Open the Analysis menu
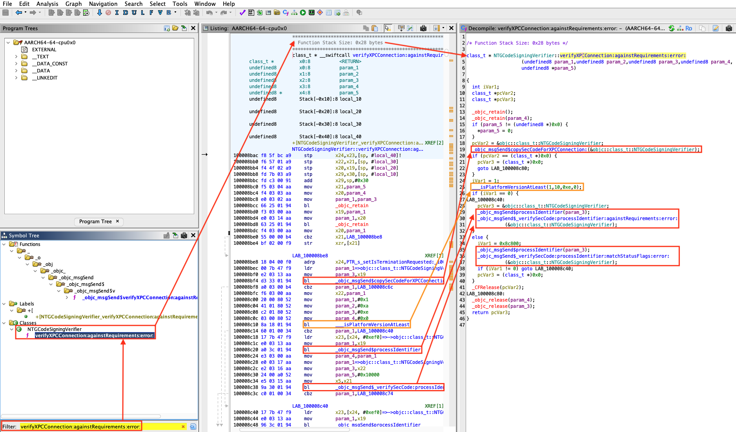The width and height of the screenshot is (736, 432). point(47,4)
